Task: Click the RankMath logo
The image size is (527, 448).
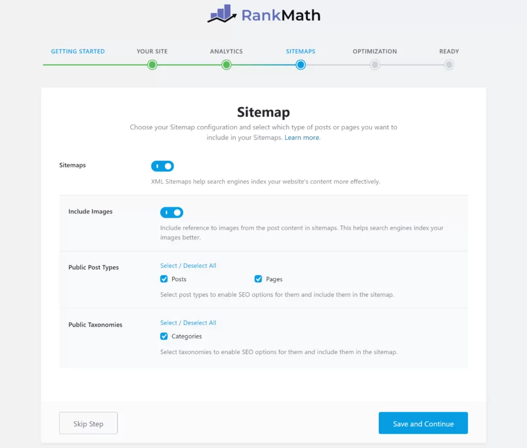Action: (x=264, y=14)
